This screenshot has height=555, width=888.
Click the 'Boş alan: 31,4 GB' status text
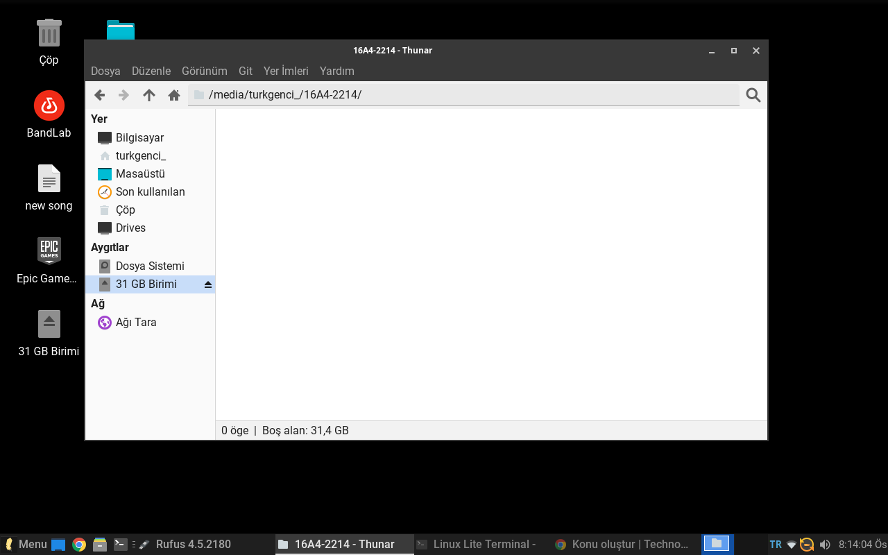pyautogui.click(x=305, y=431)
